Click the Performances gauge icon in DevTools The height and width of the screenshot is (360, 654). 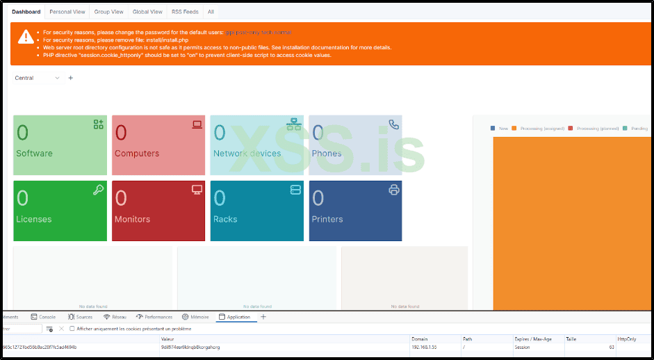(139, 317)
